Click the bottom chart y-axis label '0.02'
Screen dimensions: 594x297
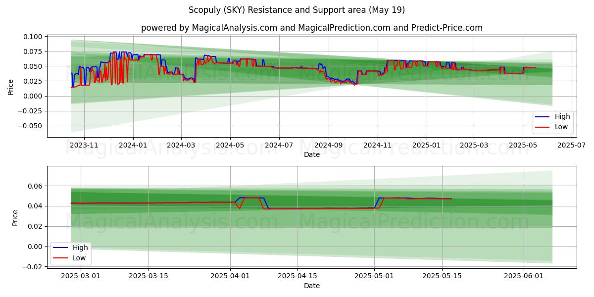36,226
